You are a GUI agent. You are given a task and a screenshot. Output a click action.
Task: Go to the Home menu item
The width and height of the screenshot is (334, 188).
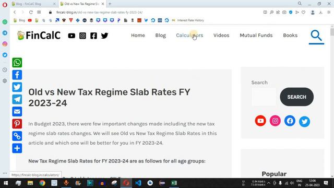(x=138, y=36)
